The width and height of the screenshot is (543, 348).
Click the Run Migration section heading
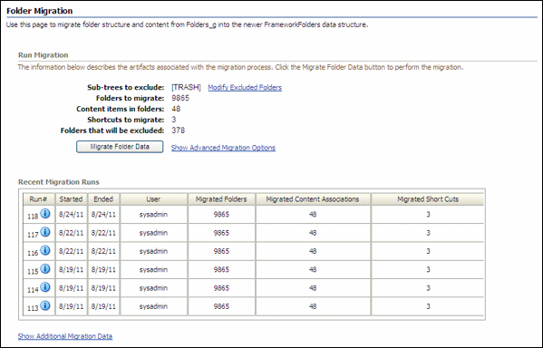tap(44, 55)
